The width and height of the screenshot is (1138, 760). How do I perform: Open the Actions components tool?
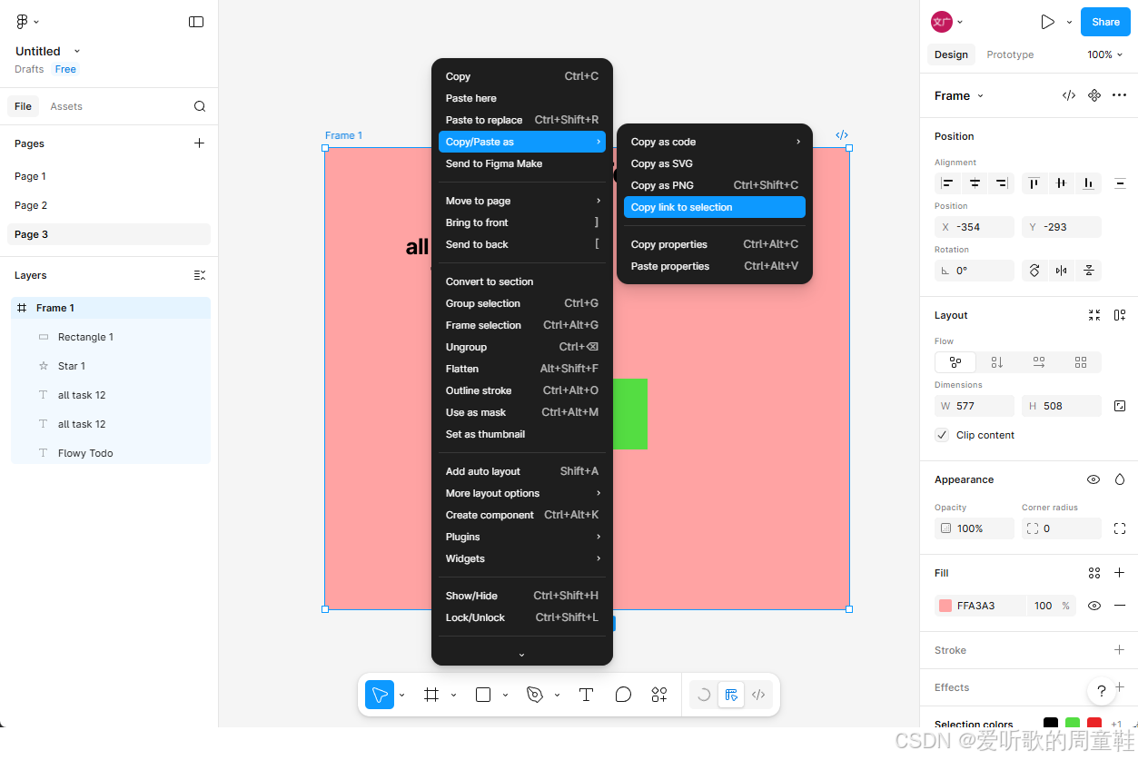[x=659, y=695]
